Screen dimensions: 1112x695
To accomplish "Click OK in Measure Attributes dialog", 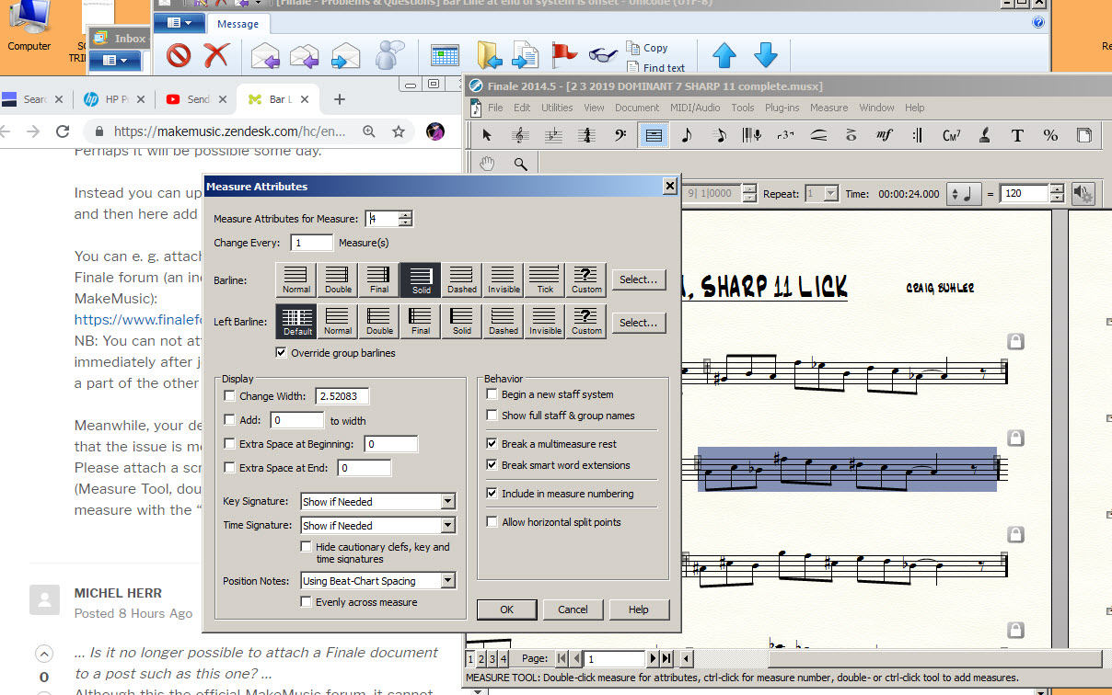I will [x=506, y=609].
